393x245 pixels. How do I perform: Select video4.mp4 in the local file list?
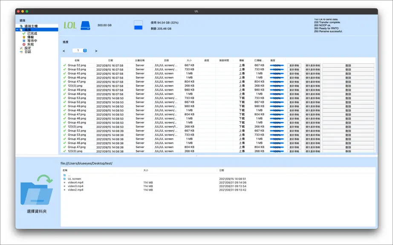coord(75,182)
